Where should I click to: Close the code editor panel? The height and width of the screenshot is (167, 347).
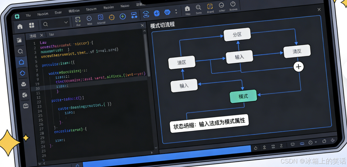tap(142, 25)
